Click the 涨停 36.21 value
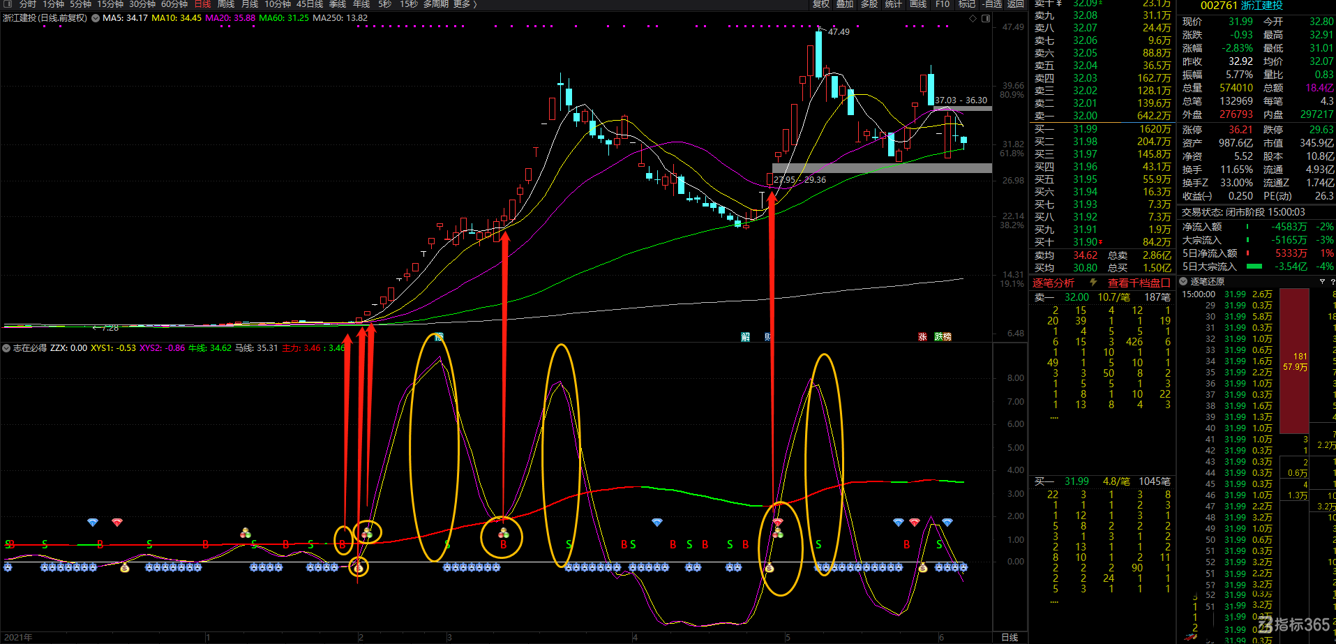This screenshot has height=644, width=1336. tap(1240, 130)
